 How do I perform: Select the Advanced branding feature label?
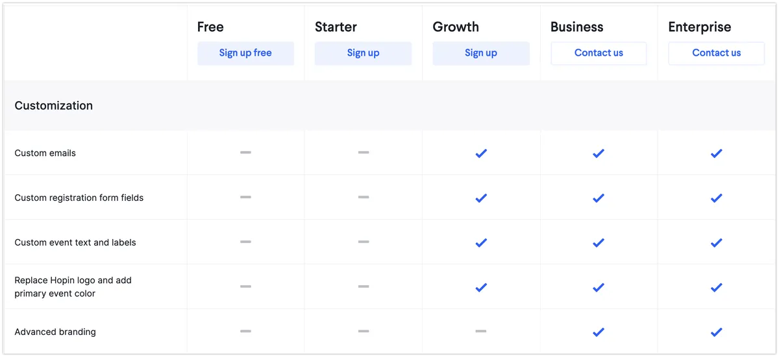(x=55, y=332)
